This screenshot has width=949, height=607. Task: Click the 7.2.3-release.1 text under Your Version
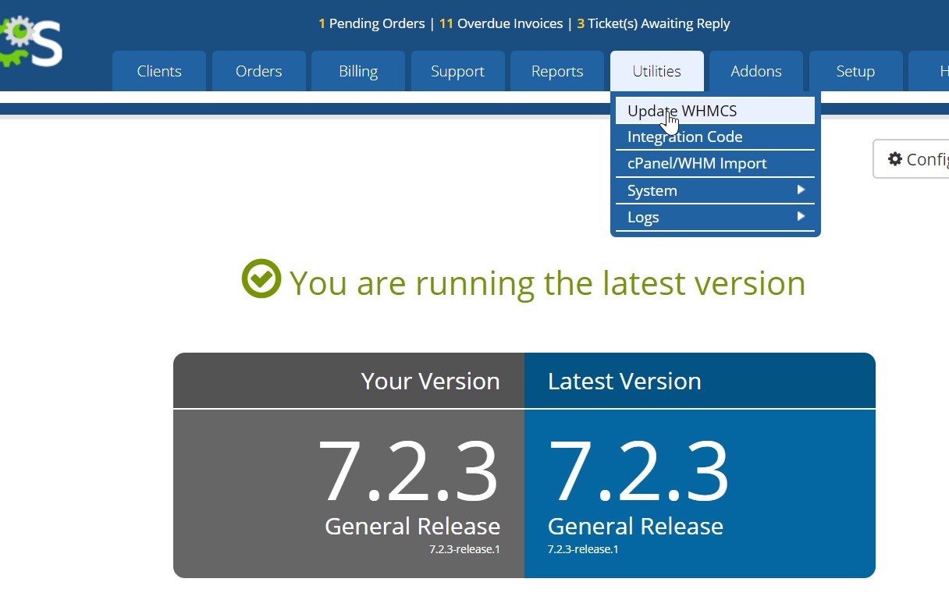(x=464, y=549)
